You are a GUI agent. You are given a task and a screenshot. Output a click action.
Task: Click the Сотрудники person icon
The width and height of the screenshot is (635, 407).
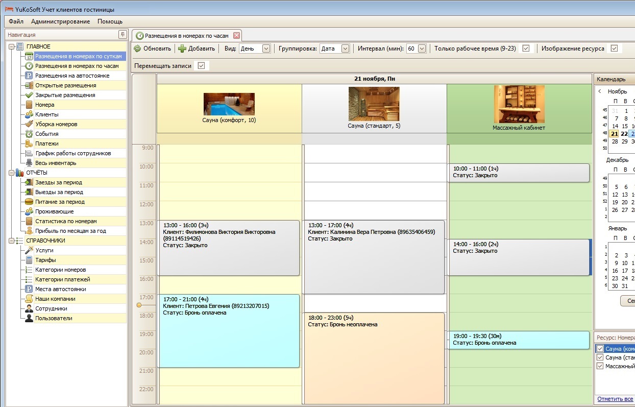(x=29, y=308)
